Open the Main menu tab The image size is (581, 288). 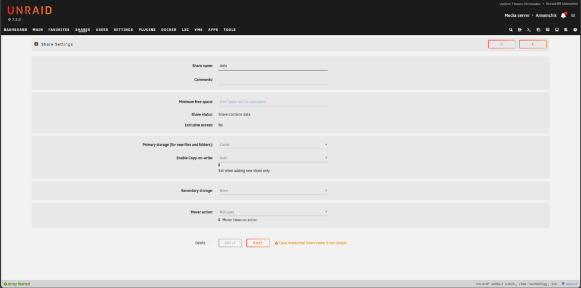click(38, 30)
